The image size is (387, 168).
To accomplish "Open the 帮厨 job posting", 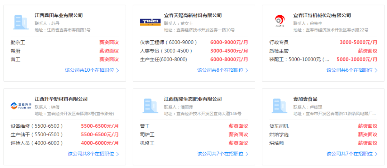I will (x=15, y=51).
